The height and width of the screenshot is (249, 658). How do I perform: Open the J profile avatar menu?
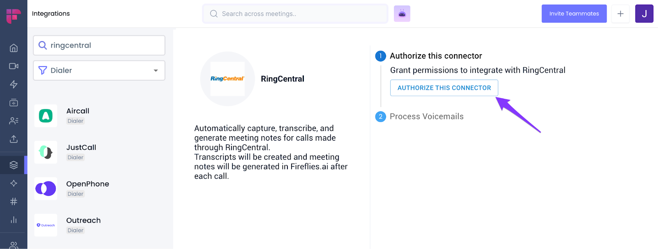coord(644,14)
